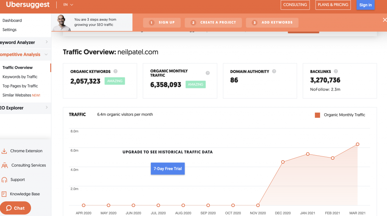Image resolution: width=387 pixels, height=216 pixels.
Task: Click the backlinks value 3,270,736
Action: (x=325, y=80)
